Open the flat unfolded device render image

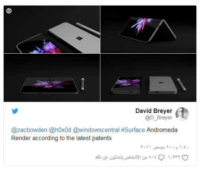pos(52,78)
